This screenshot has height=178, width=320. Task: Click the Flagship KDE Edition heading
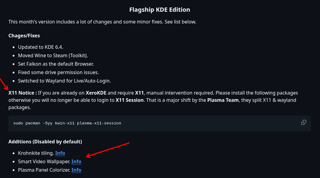pyautogui.click(x=160, y=10)
